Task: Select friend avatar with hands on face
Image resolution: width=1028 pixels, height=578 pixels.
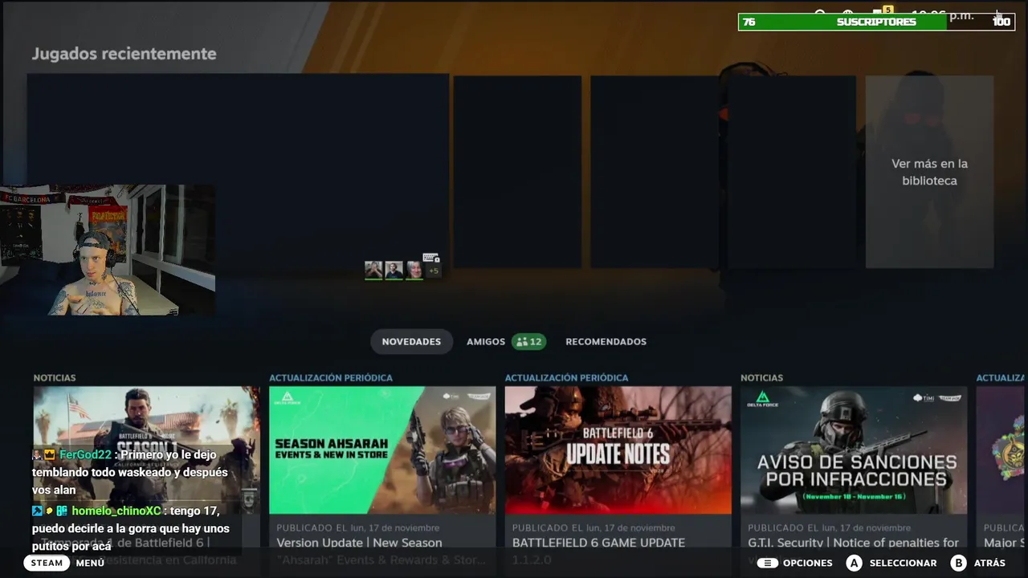Action: tap(373, 271)
